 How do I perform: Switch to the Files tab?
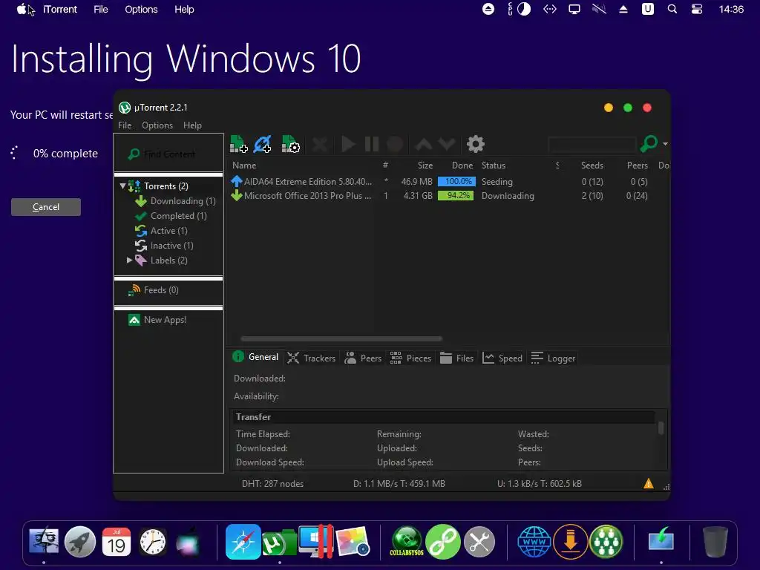tap(456, 358)
